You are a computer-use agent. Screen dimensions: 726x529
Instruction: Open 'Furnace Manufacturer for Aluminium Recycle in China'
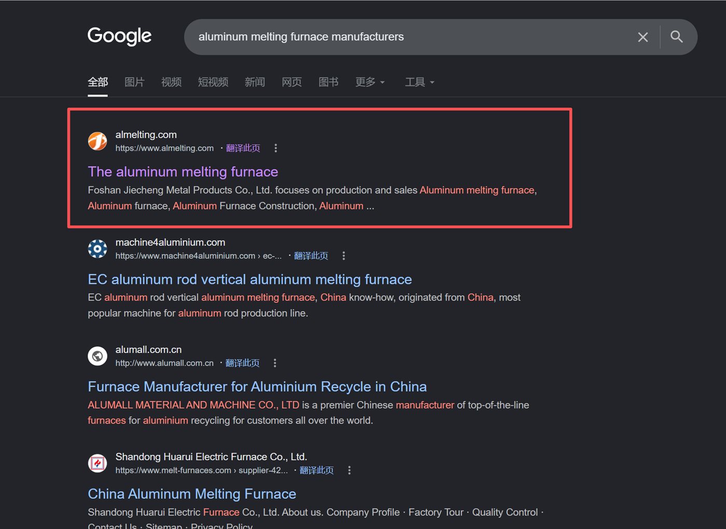tap(257, 386)
